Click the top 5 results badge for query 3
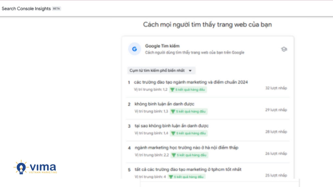The height and width of the screenshot is (187, 333). tap(189, 133)
